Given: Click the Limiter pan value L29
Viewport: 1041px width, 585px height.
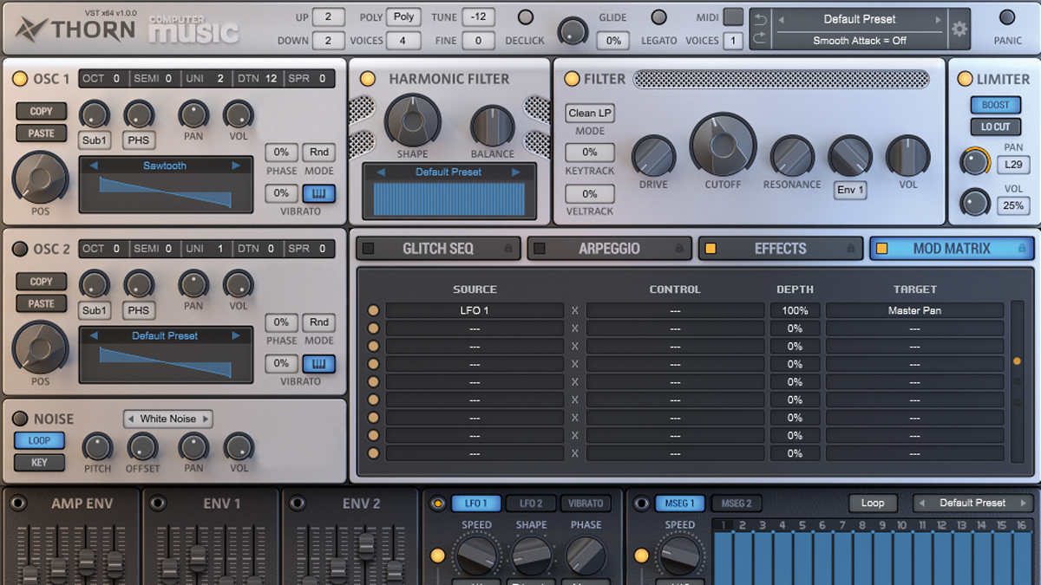Looking at the screenshot, I should 1013,164.
